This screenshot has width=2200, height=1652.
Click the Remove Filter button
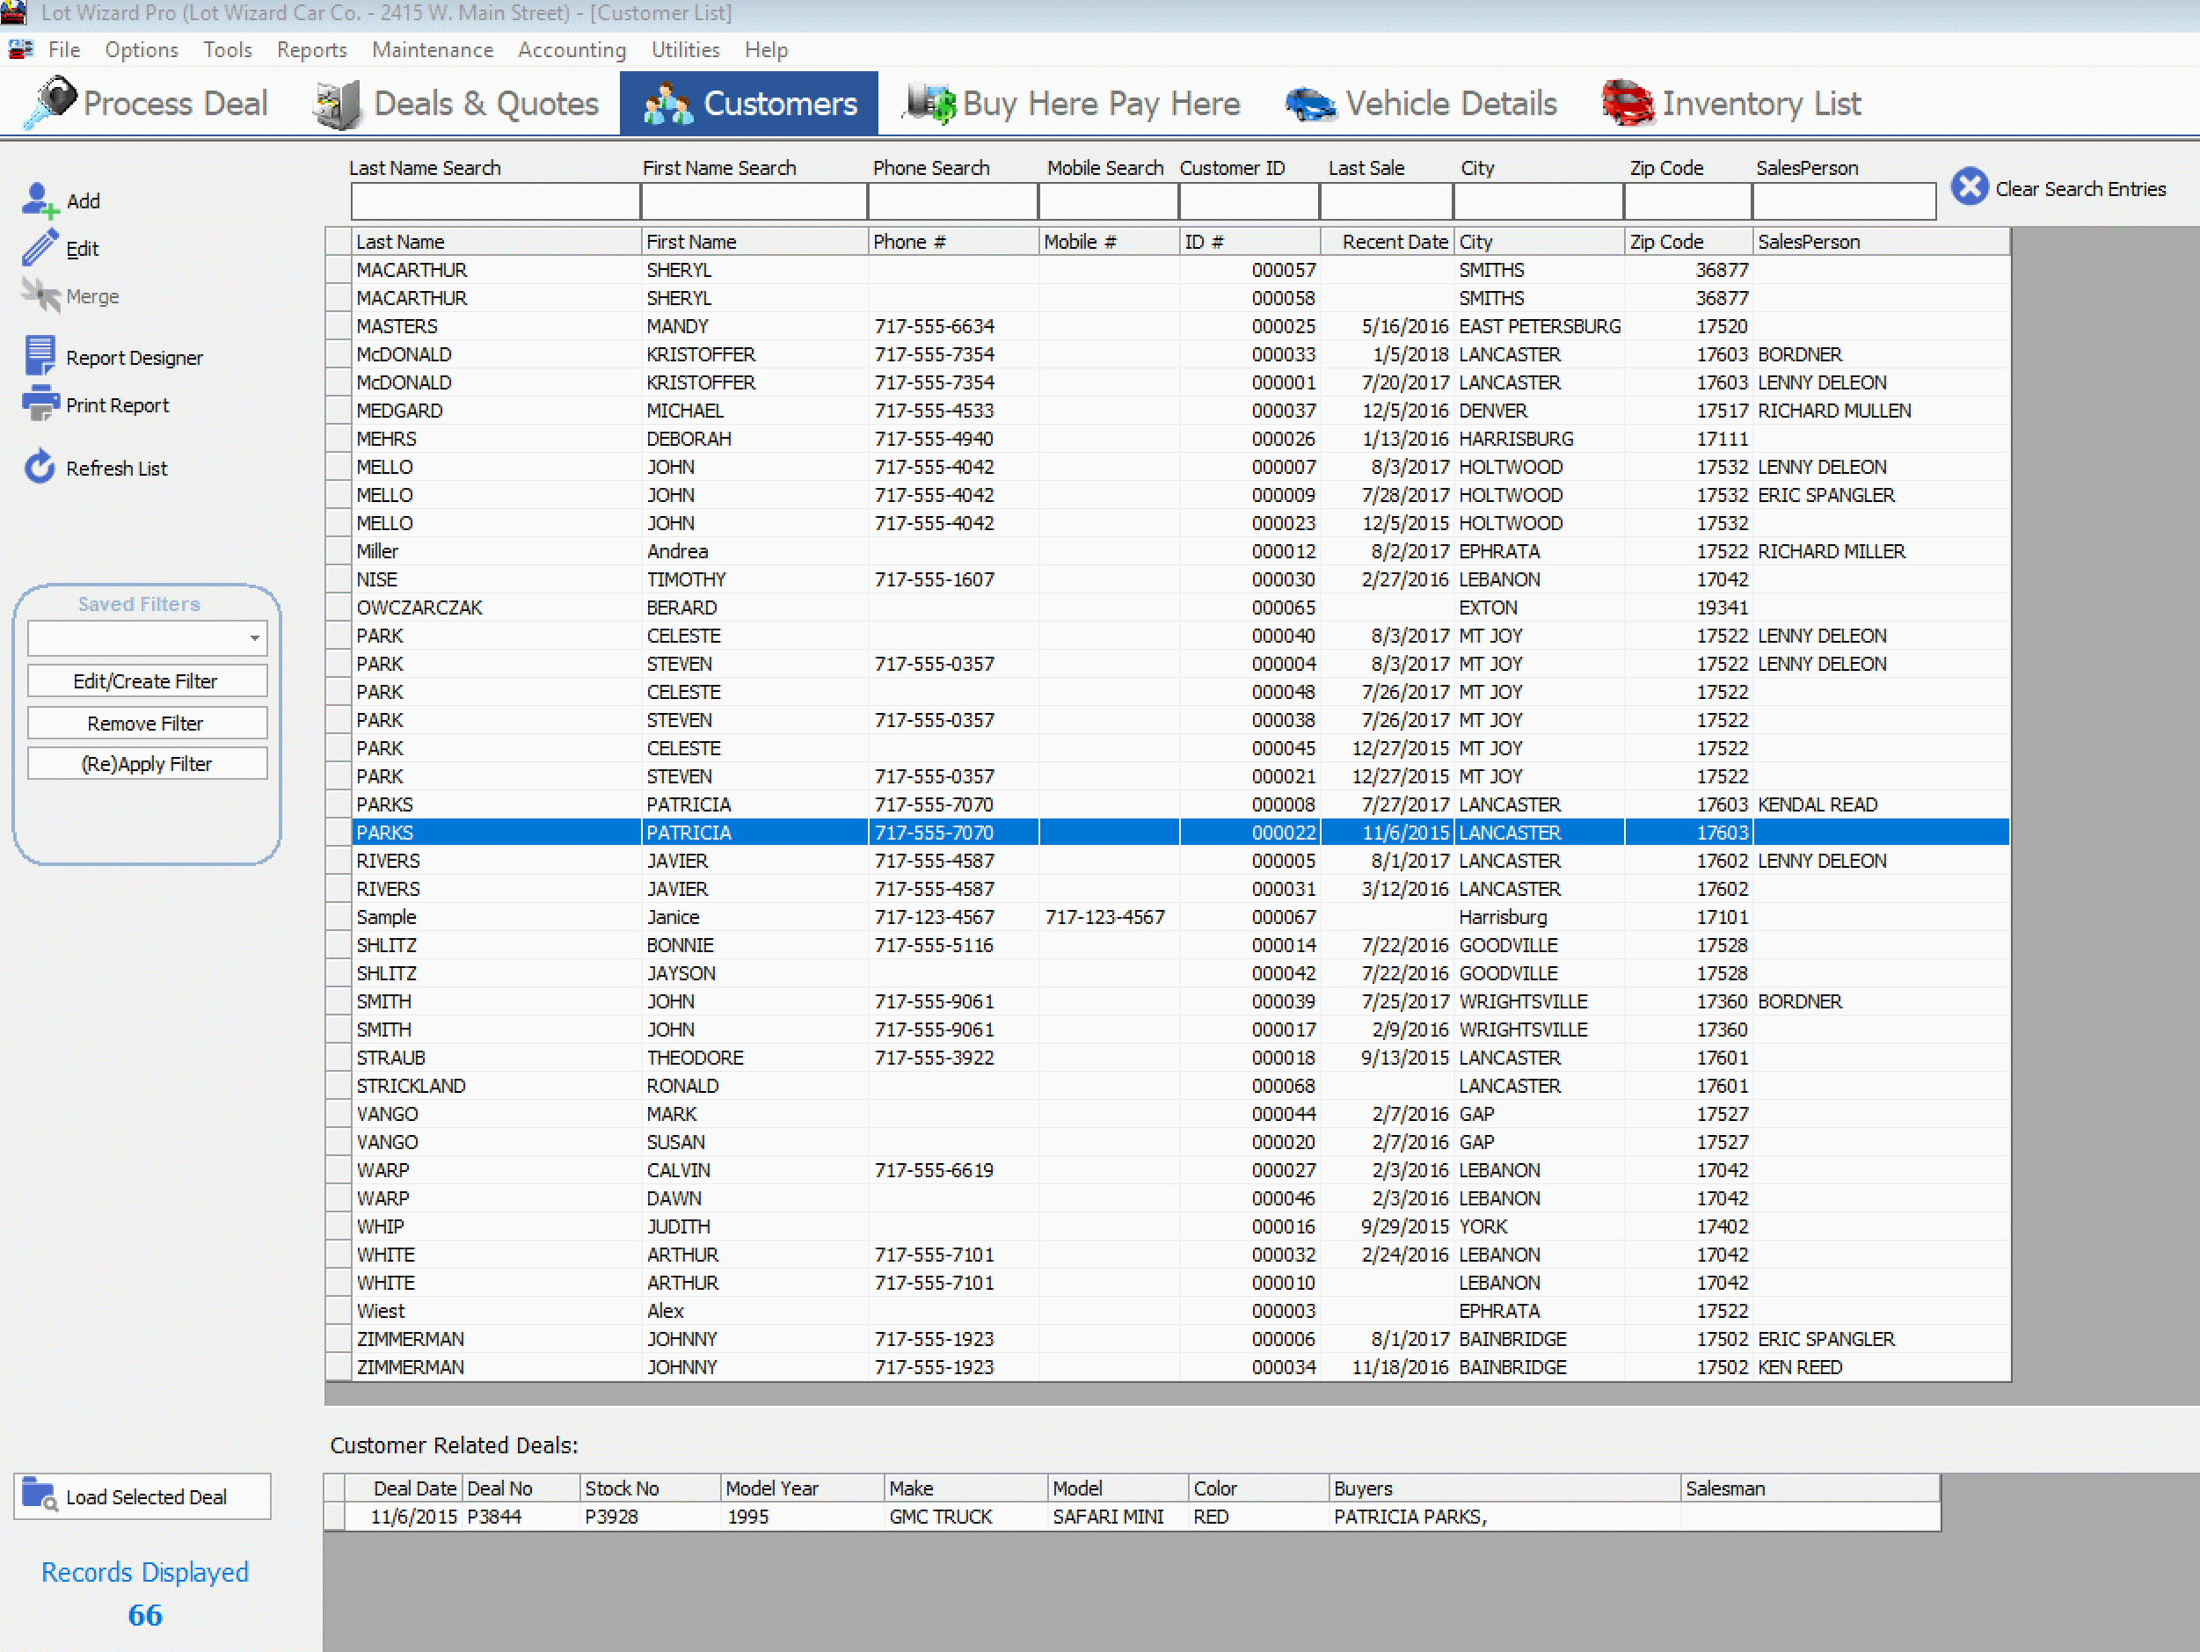[146, 723]
